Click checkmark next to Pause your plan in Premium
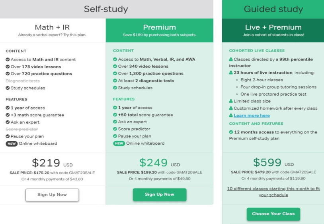This screenshot has width=324, height=224. pos(115,136)
